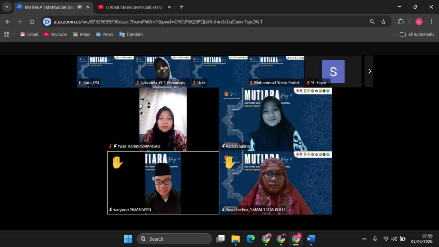This screenshot has height=247, width=439.
Task: Click the camera permission icon in address bar
Action: pos(47,22)
